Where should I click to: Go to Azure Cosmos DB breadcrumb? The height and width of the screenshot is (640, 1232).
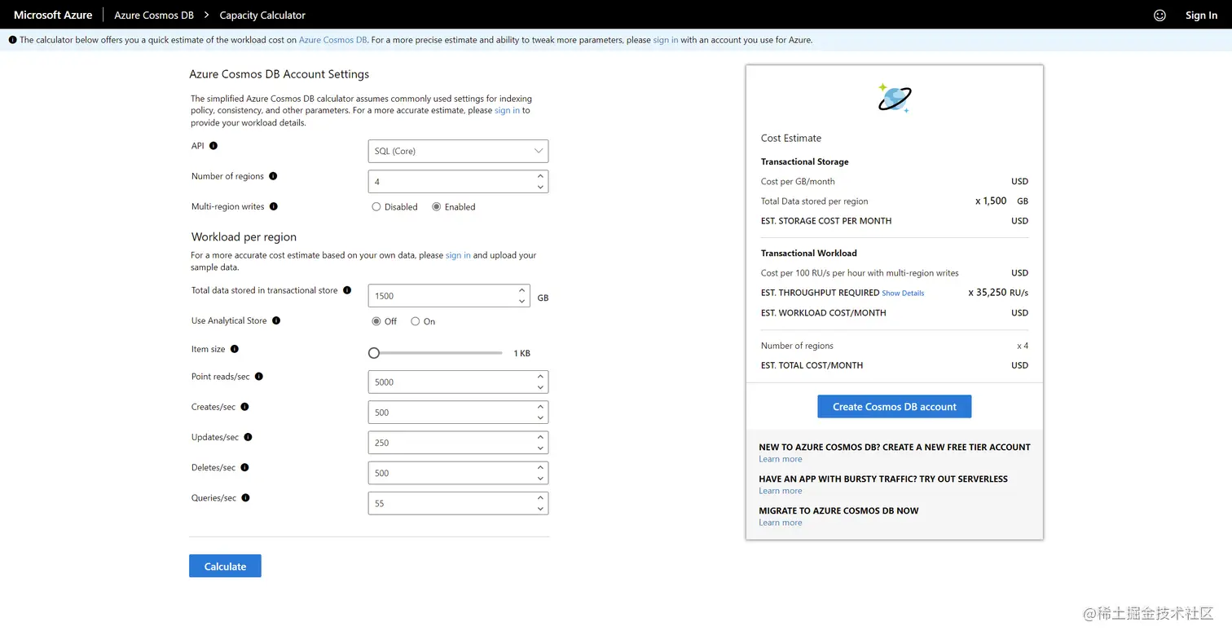153,15
